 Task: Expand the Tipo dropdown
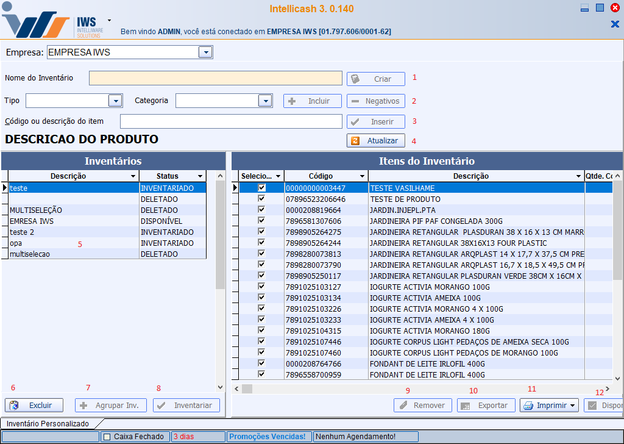coord(115,101)
